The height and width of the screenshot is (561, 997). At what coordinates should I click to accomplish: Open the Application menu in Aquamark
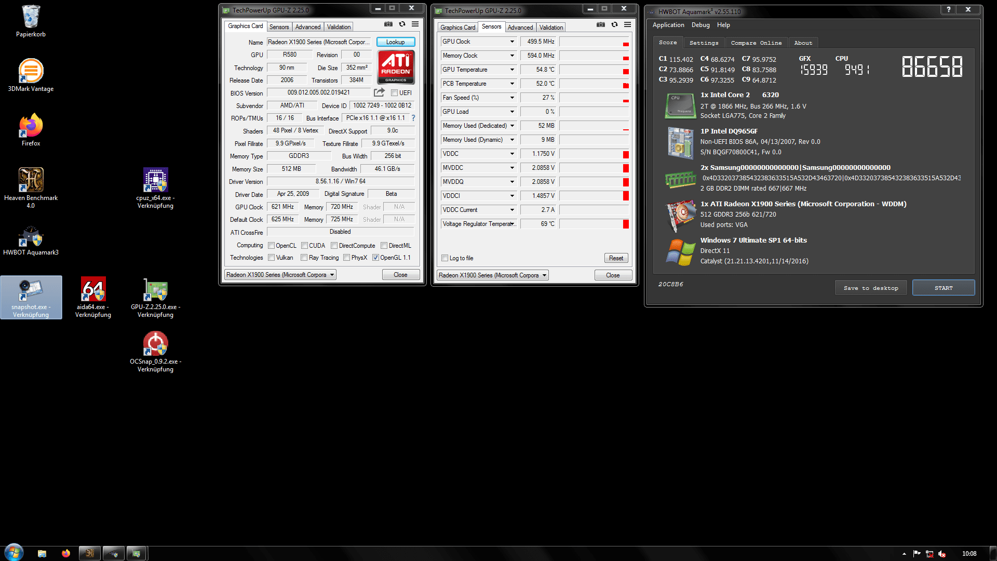pyautogui.click(x=668, y=25)
